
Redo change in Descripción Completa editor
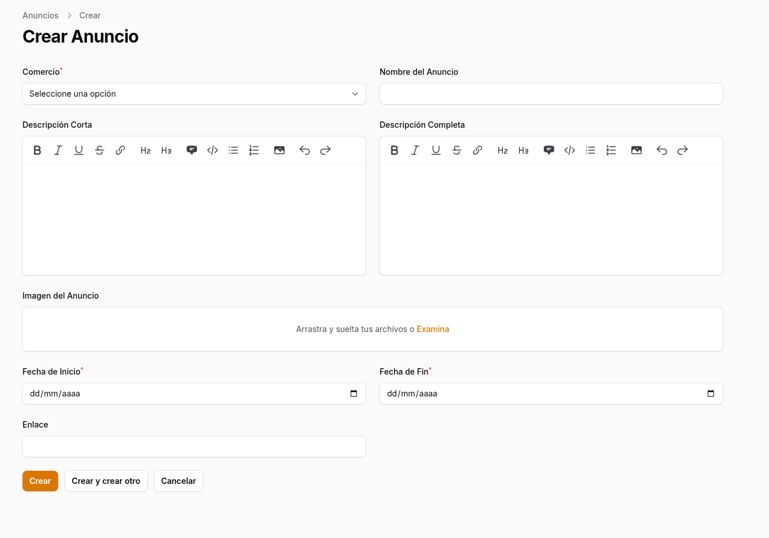[683, 150]
